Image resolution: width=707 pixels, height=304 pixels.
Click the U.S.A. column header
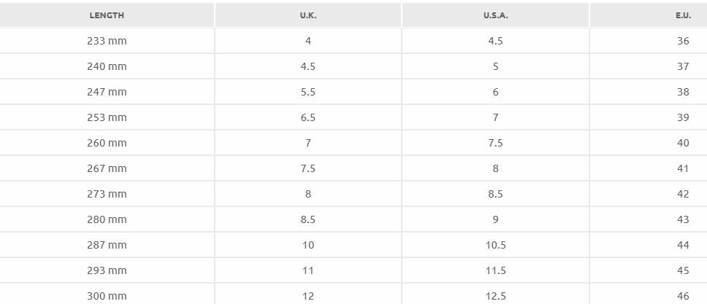[495, 15]
